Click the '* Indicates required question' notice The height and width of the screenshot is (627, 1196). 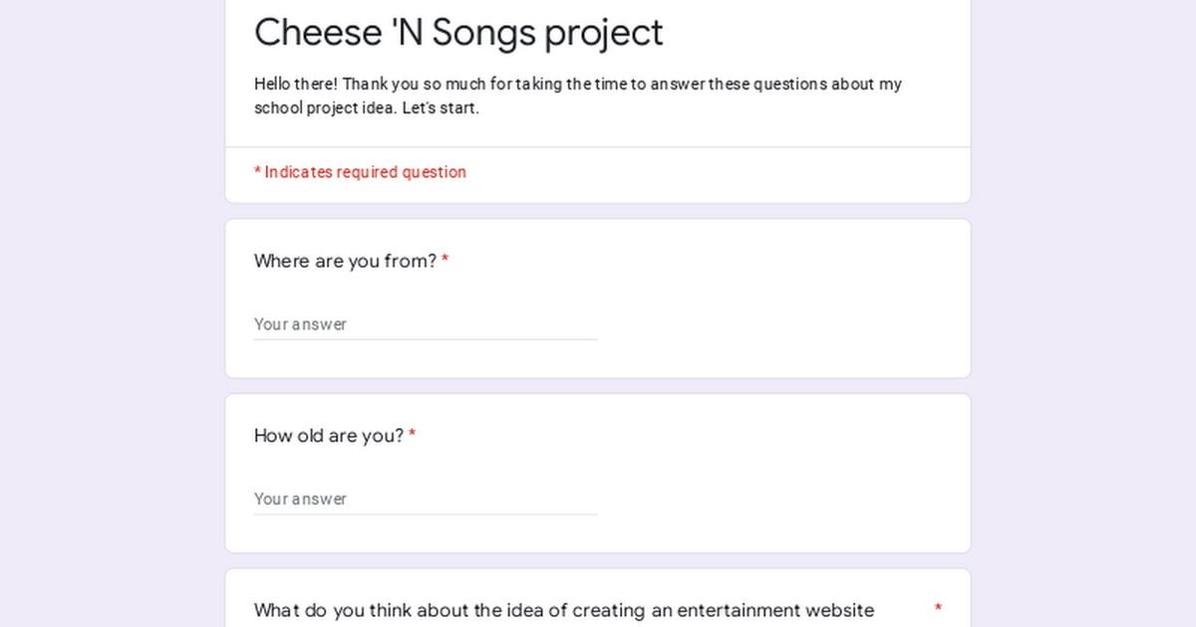360,172
